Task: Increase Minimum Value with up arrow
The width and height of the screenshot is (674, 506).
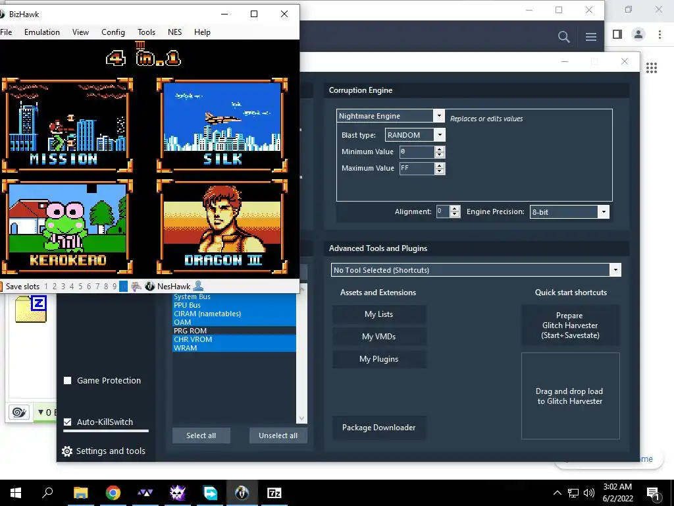Action: [439, 149]
